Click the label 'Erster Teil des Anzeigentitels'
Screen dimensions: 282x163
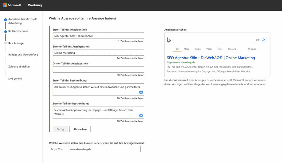tap(70, 29)
